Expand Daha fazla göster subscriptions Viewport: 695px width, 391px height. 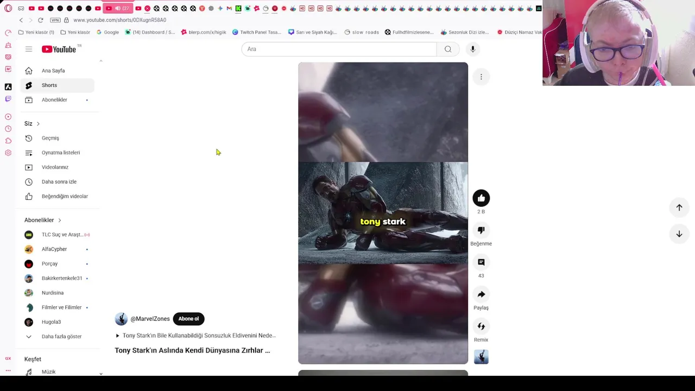[x=57, y=337]
